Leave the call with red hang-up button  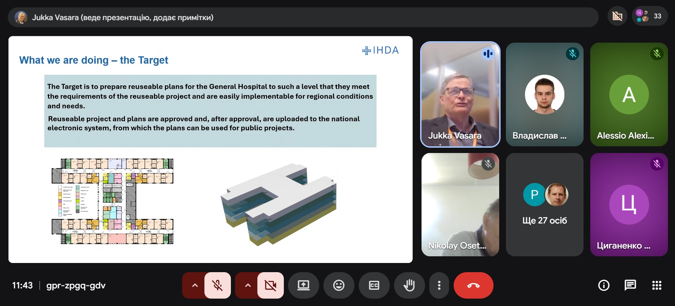[473, 285]
